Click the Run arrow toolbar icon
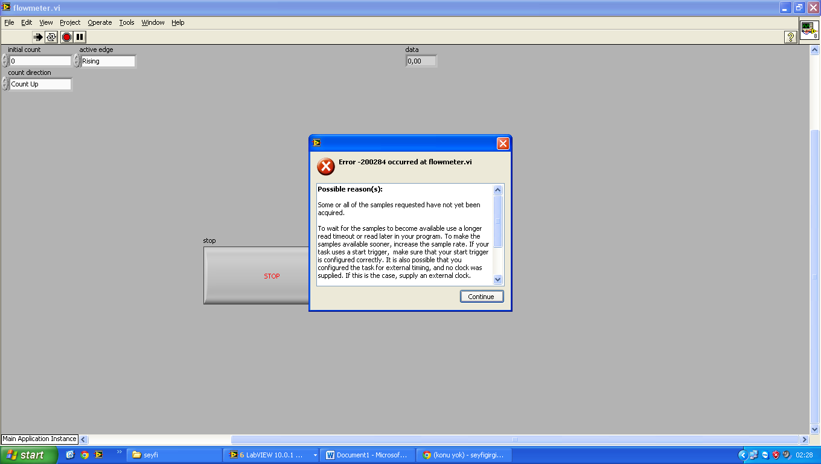The image size is (821, 464). 39,37
